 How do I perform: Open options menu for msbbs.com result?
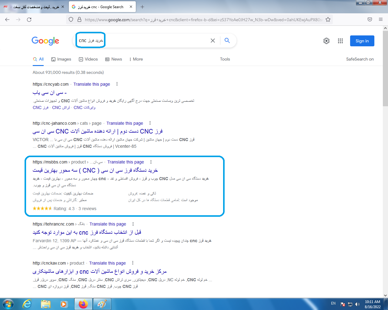pos(151,162)
